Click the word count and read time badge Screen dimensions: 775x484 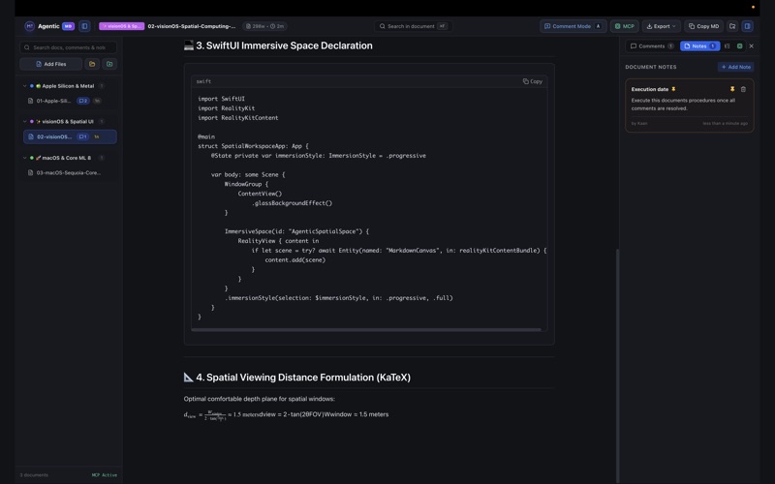265,26
